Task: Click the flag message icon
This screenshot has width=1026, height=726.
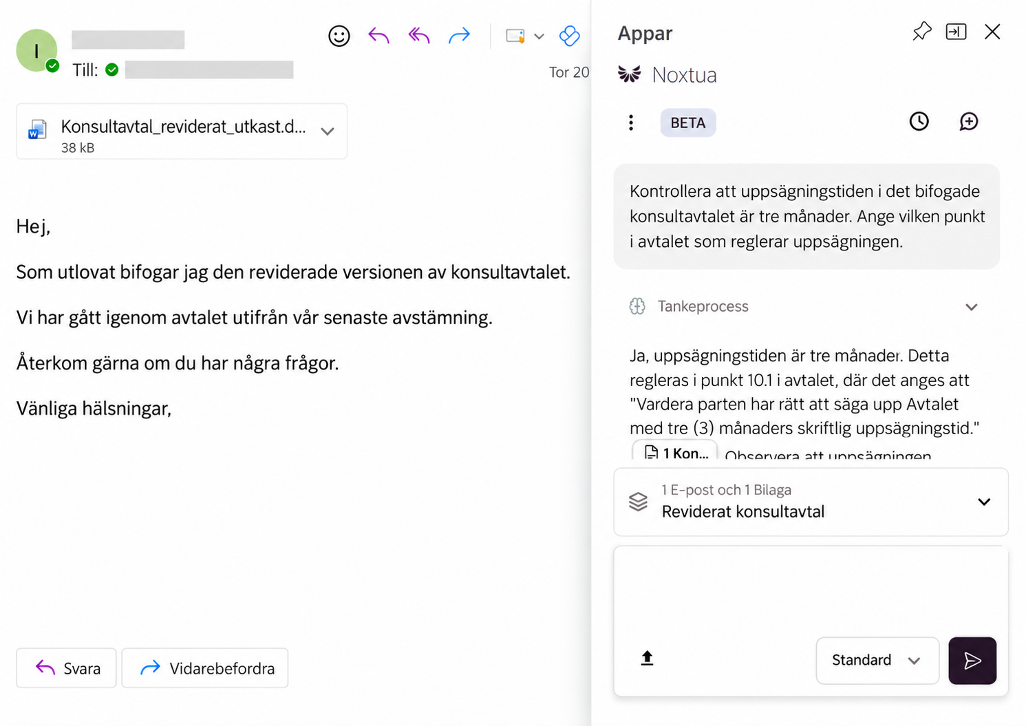Action: 515,36
